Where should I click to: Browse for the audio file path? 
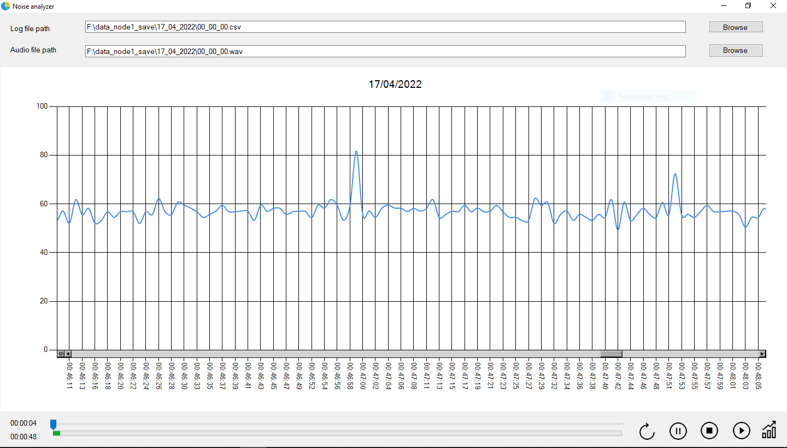[x=736, y=50]
